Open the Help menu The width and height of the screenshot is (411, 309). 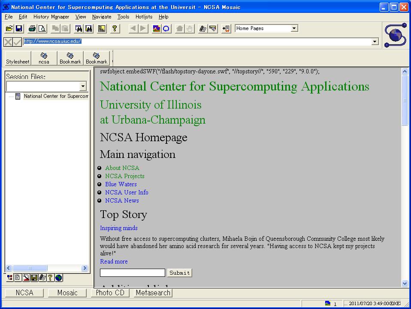163,17
